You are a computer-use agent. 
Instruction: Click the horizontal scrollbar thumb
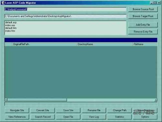pos(37,100)
